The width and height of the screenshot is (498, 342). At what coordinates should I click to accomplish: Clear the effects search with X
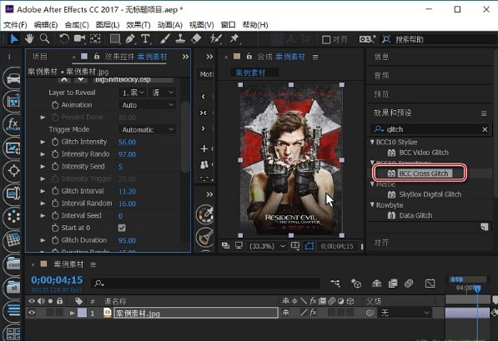tap(485, 129)
